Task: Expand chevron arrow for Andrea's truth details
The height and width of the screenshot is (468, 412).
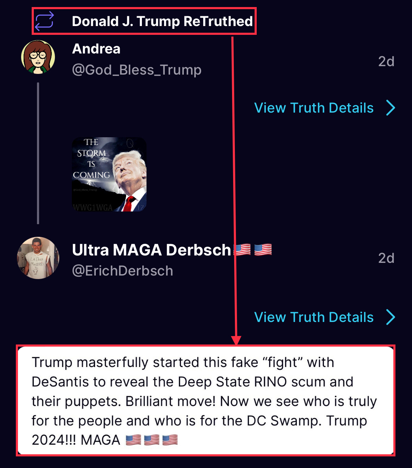Action: (391, 108)
